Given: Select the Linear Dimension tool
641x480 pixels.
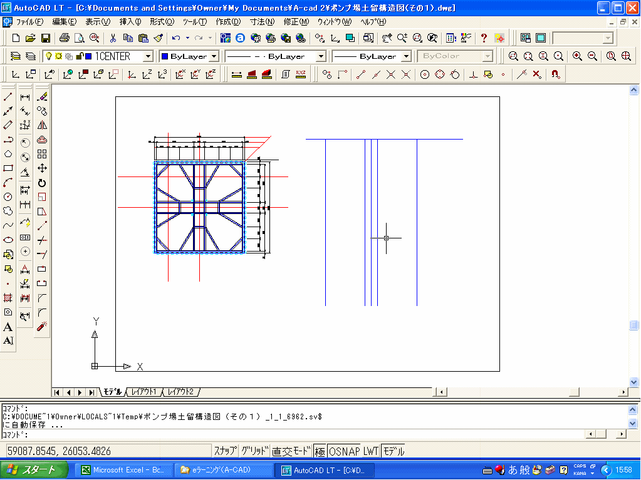Looking at the screenshot, I should click(25, 97).
